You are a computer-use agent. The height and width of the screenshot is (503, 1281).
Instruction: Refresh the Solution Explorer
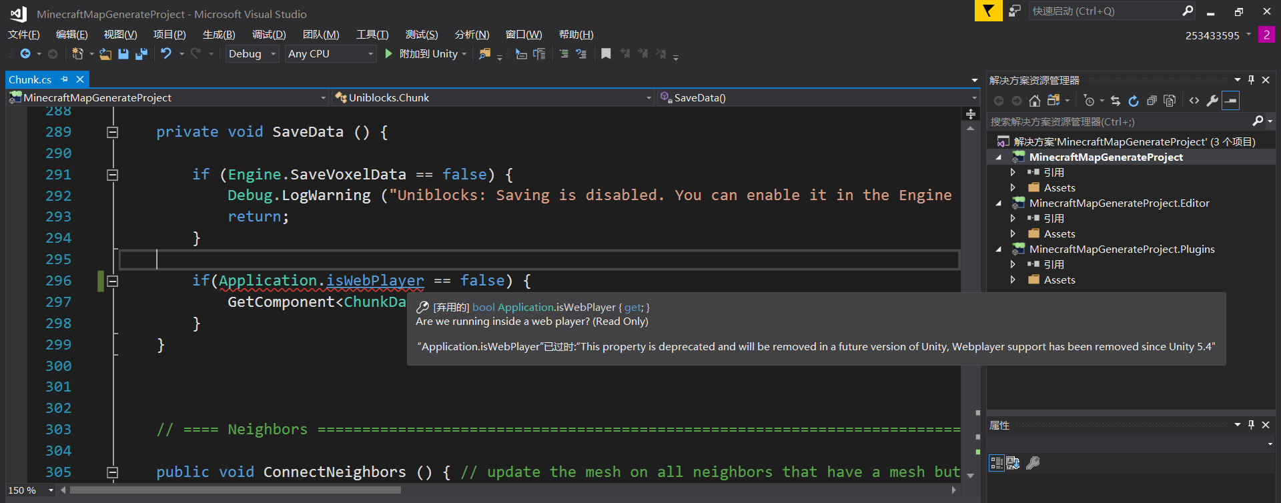tap(1134, 101)
